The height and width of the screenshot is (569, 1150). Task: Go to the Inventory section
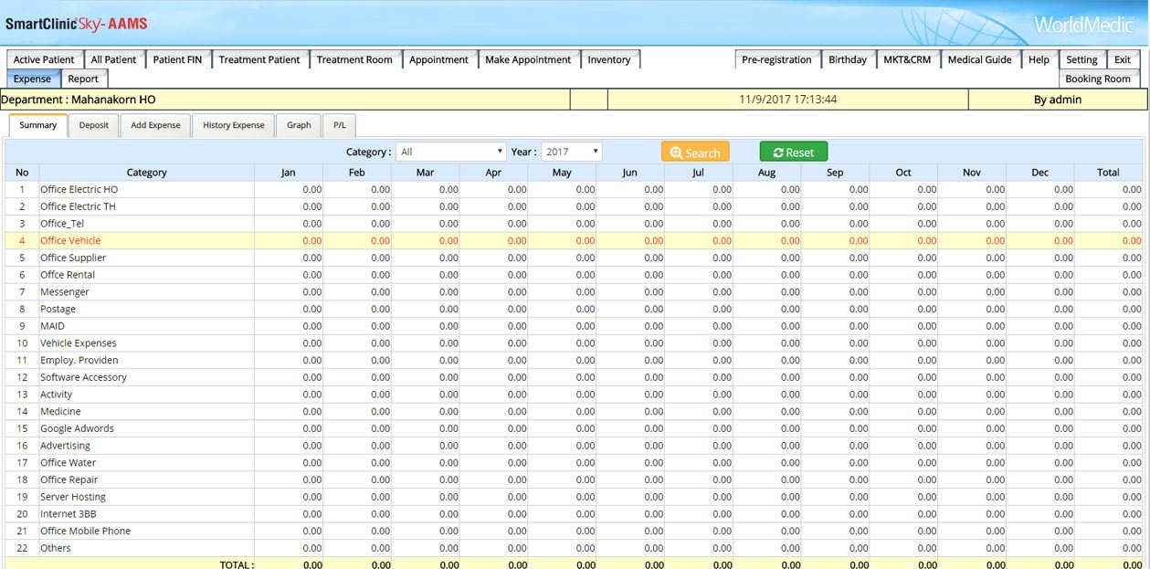[x=608, y=59]
